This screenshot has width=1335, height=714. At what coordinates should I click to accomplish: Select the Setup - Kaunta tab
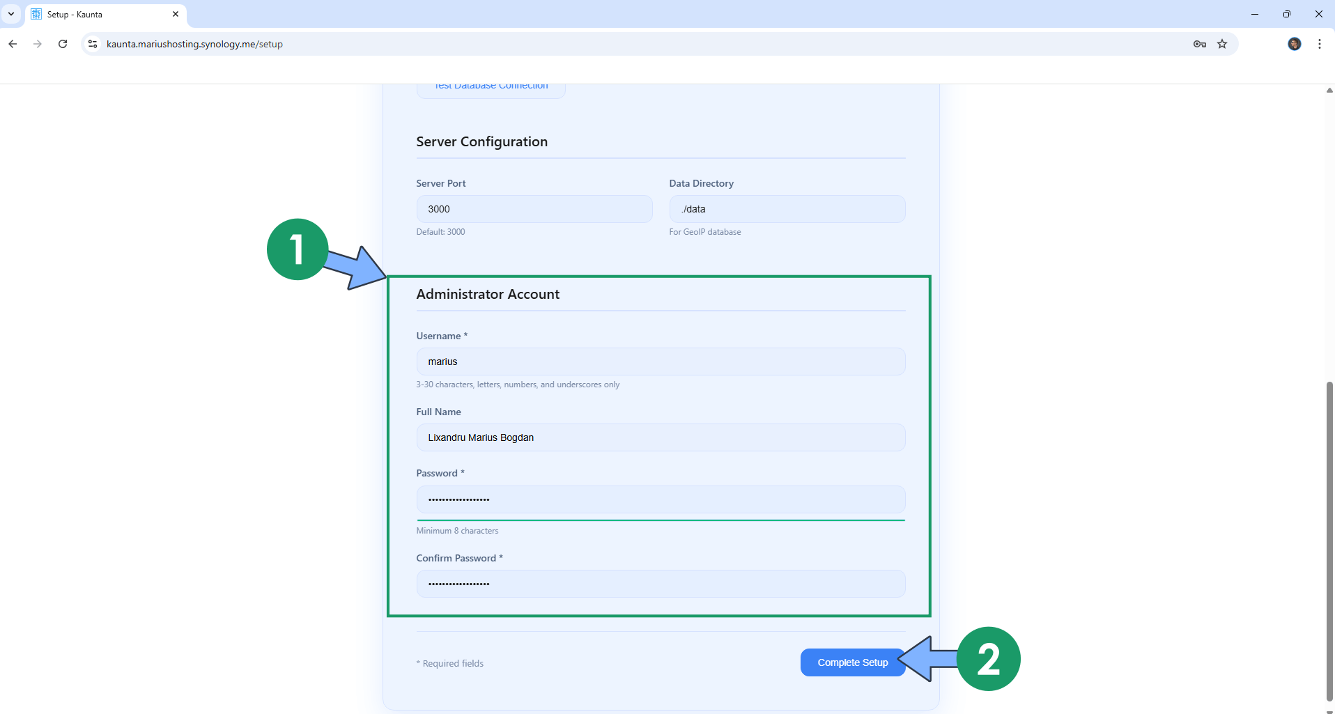coord(98,14)
